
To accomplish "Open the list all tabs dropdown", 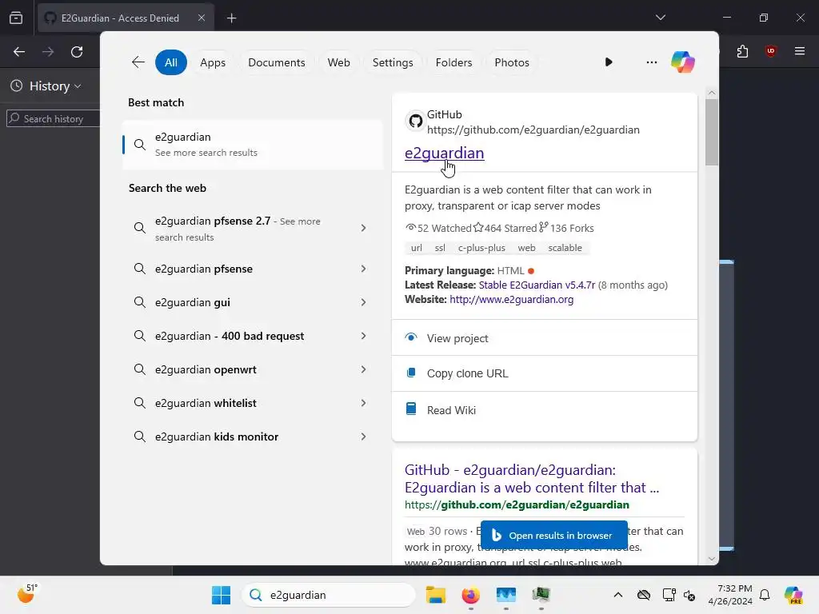I will point(660,18).
